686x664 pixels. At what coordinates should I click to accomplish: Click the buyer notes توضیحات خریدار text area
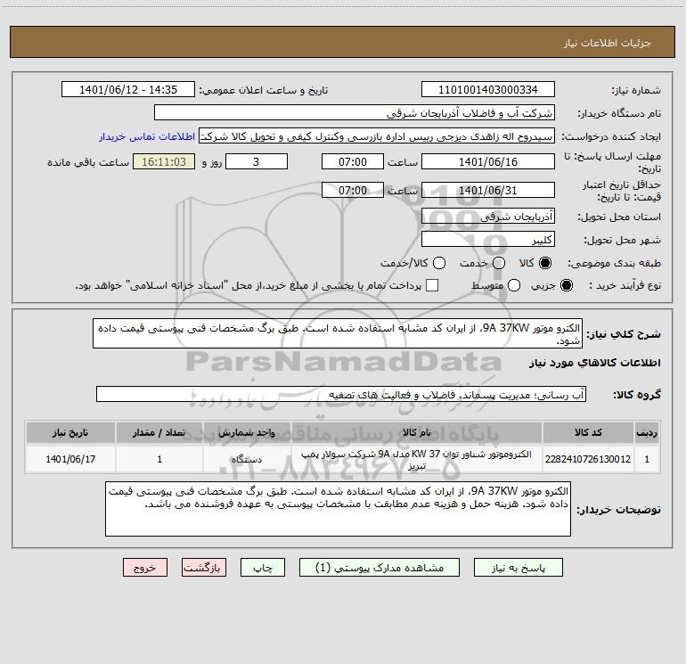click(338, 509)
